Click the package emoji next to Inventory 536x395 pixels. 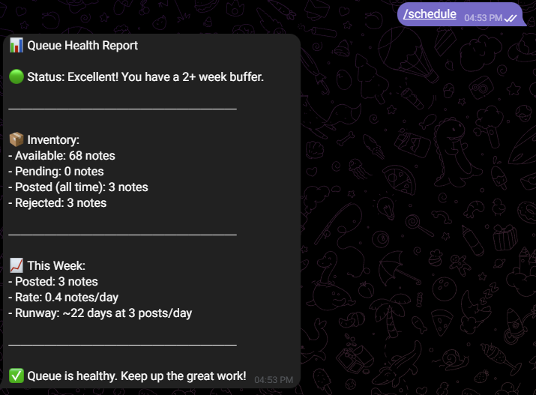pyautogui.click(x=16, y=139)
